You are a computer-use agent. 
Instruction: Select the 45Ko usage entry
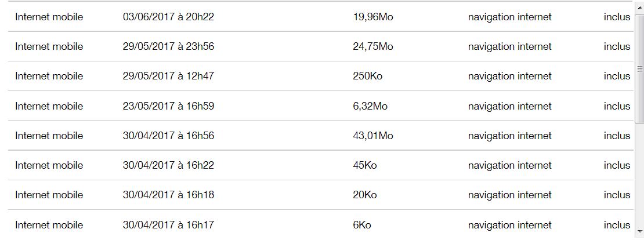(x=364, y=165)
